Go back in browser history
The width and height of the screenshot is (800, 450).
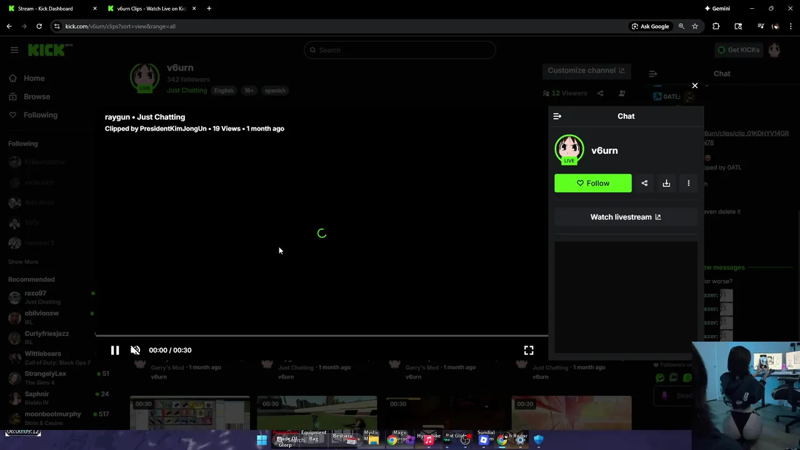pyautogui.click(x=9, y=26)
